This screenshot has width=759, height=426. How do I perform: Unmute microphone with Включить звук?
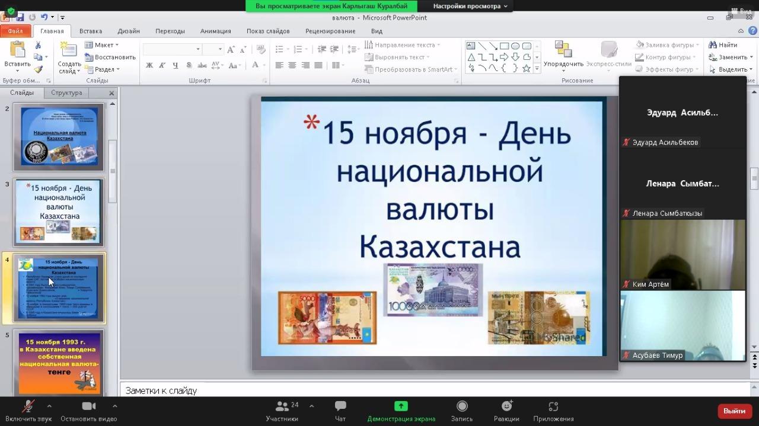28,406
